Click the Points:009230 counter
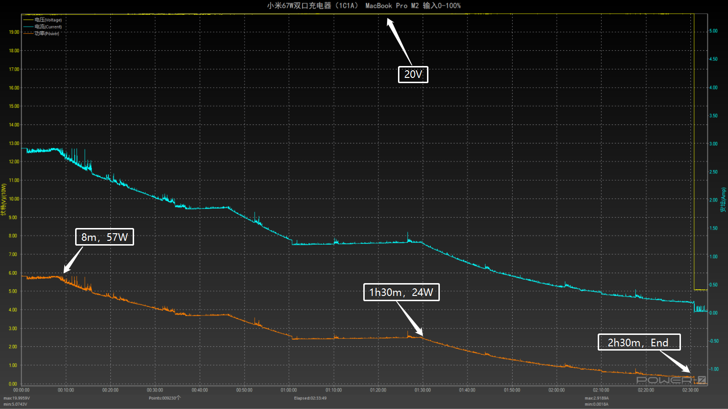The width and height of the screenshot is (728, 409). coord(165,398)
